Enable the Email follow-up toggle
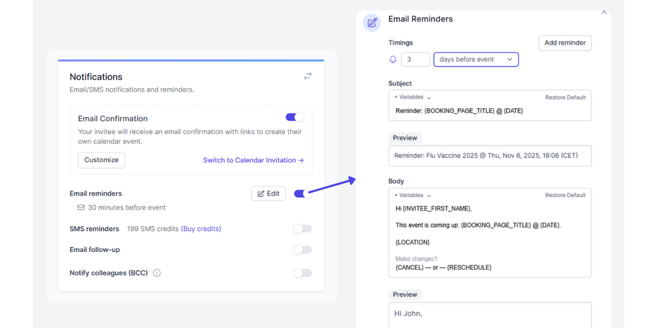 (x=302, y=250)
